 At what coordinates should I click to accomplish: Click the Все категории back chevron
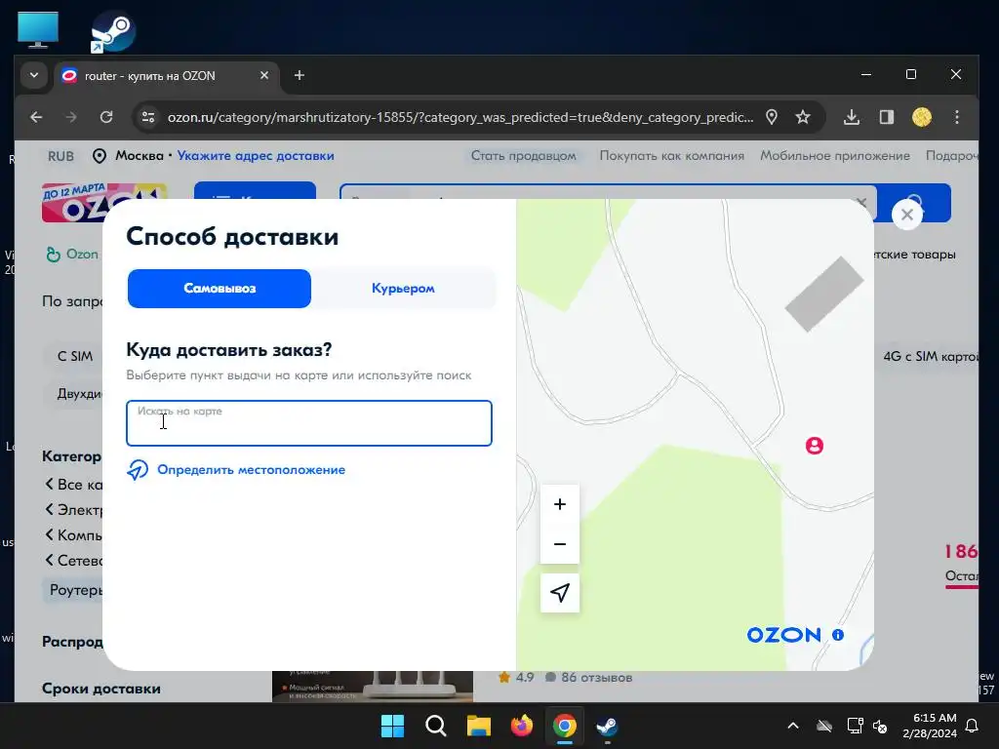point(49,484)
